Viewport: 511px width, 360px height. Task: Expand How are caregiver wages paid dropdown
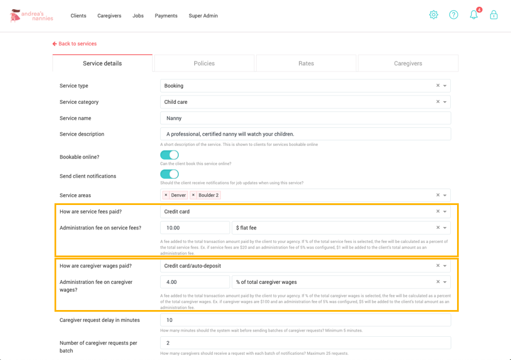[445, 266]
